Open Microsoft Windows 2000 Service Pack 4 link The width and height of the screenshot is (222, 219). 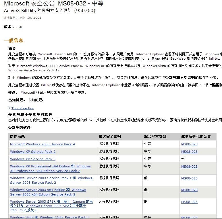43,144
